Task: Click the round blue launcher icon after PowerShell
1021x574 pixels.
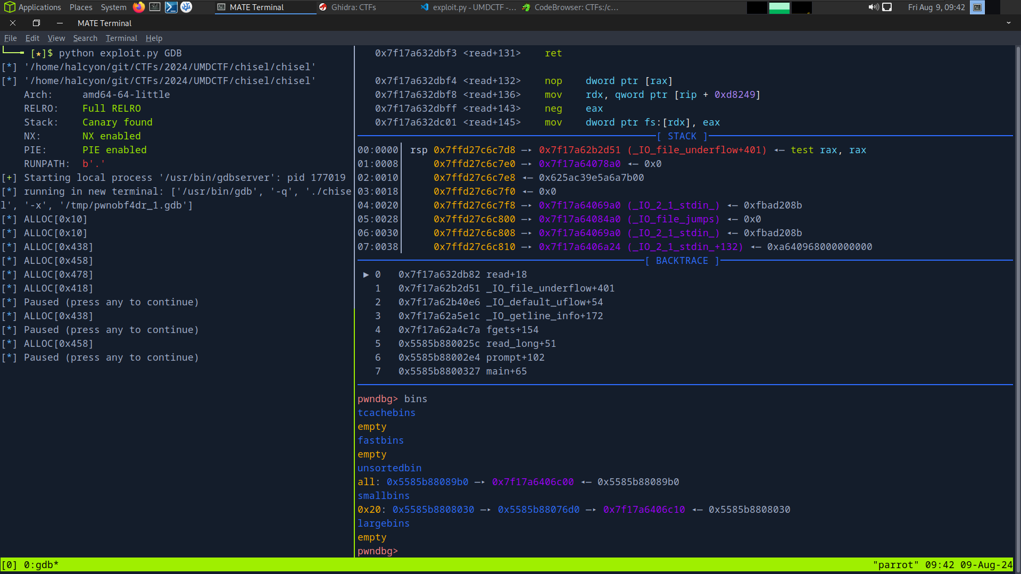Action: tap(186, 7)
